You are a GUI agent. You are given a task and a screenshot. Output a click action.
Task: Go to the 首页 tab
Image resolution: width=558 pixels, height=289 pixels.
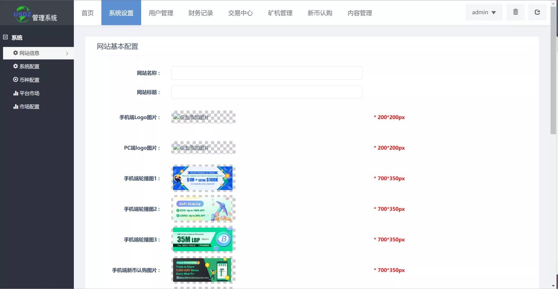pyautogui.click(x=87, y=13)
